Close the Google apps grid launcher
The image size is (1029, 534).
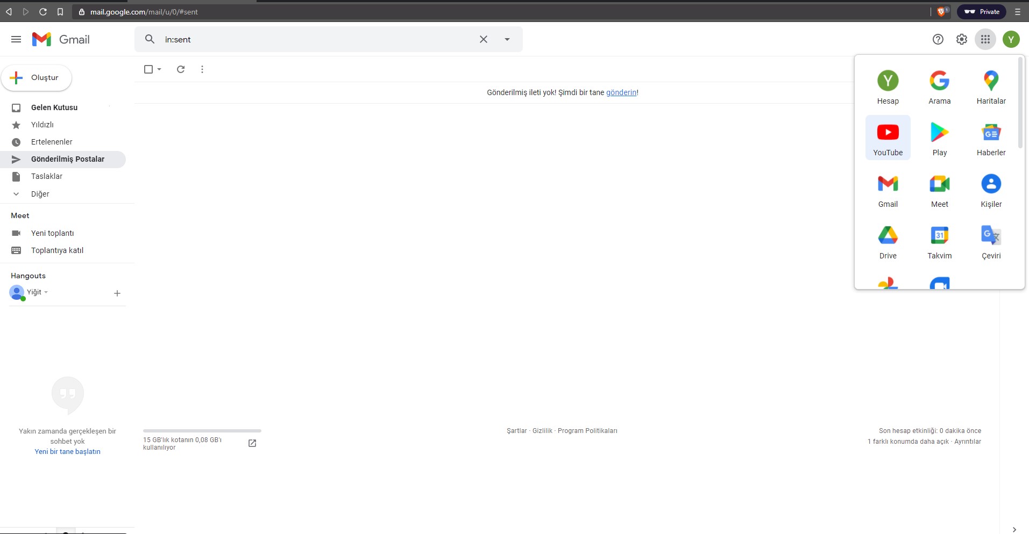[985, 39]
